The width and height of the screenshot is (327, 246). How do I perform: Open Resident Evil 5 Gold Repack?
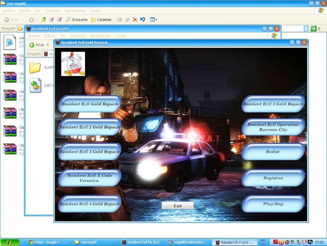point(273,104)
